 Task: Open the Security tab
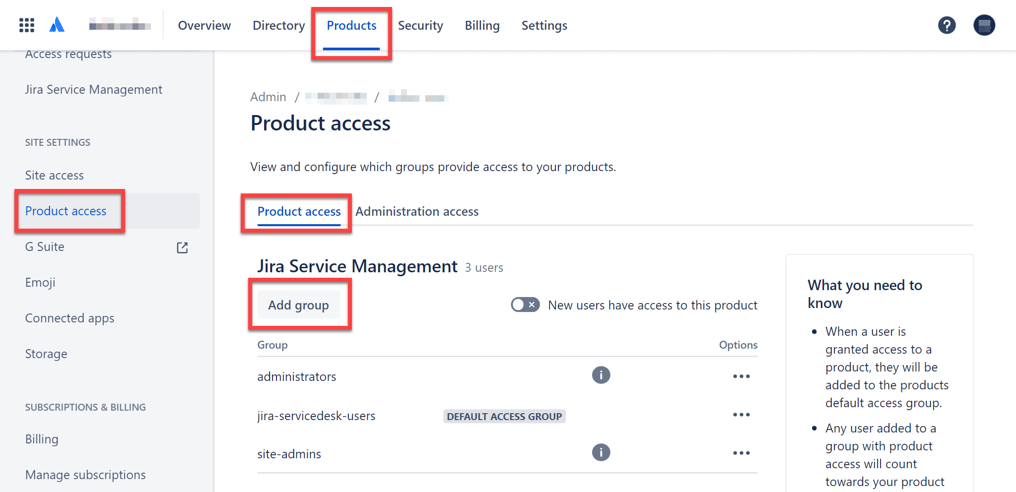tap(420, 25)
